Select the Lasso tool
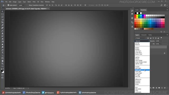 2,17
